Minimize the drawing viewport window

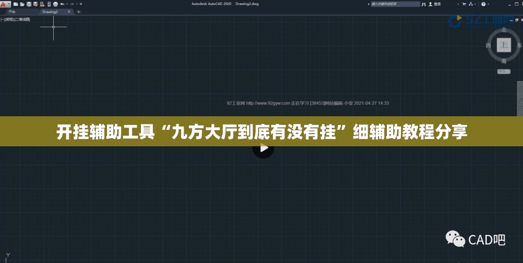511,20
